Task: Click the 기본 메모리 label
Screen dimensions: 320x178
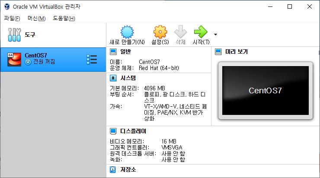Action: (124, 88)
